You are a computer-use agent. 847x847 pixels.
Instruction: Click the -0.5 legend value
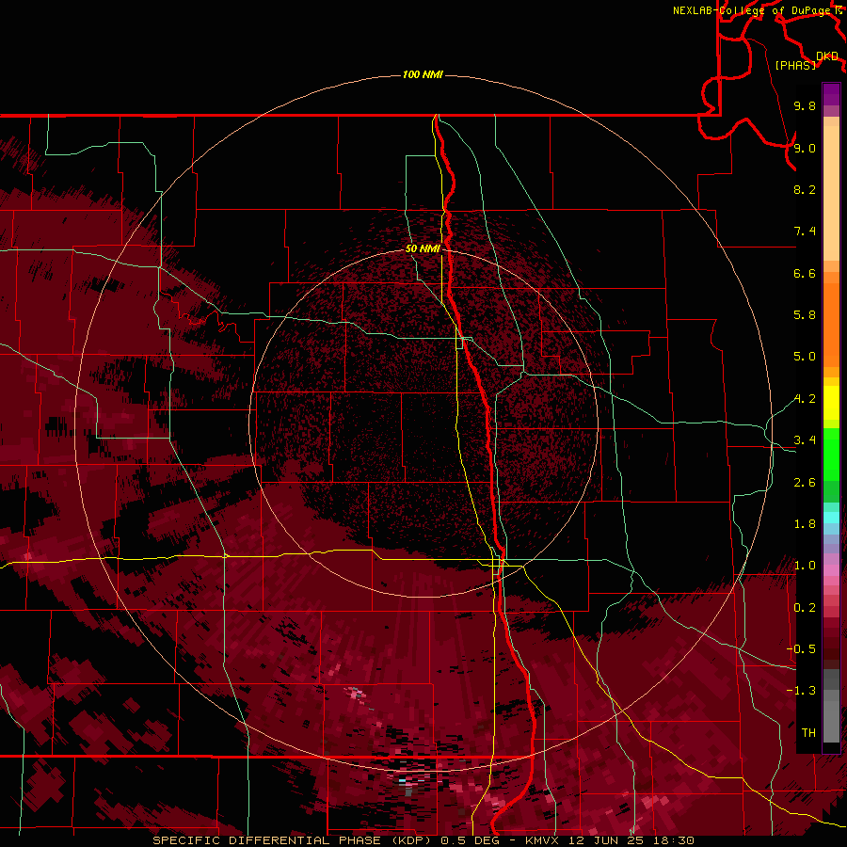pyautogui.click(x=801, y=648)
